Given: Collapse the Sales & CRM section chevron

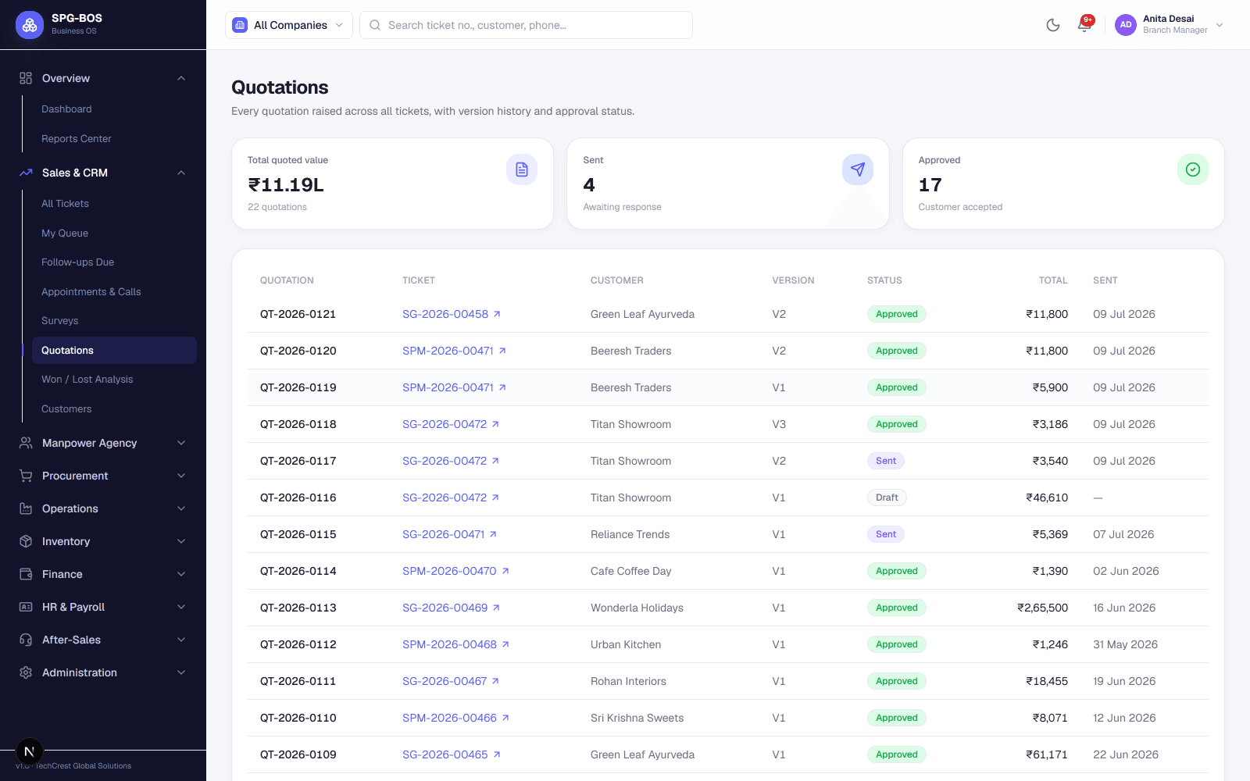Looking at the screenshot, I should pyautogui.click(x=181, y=173).
